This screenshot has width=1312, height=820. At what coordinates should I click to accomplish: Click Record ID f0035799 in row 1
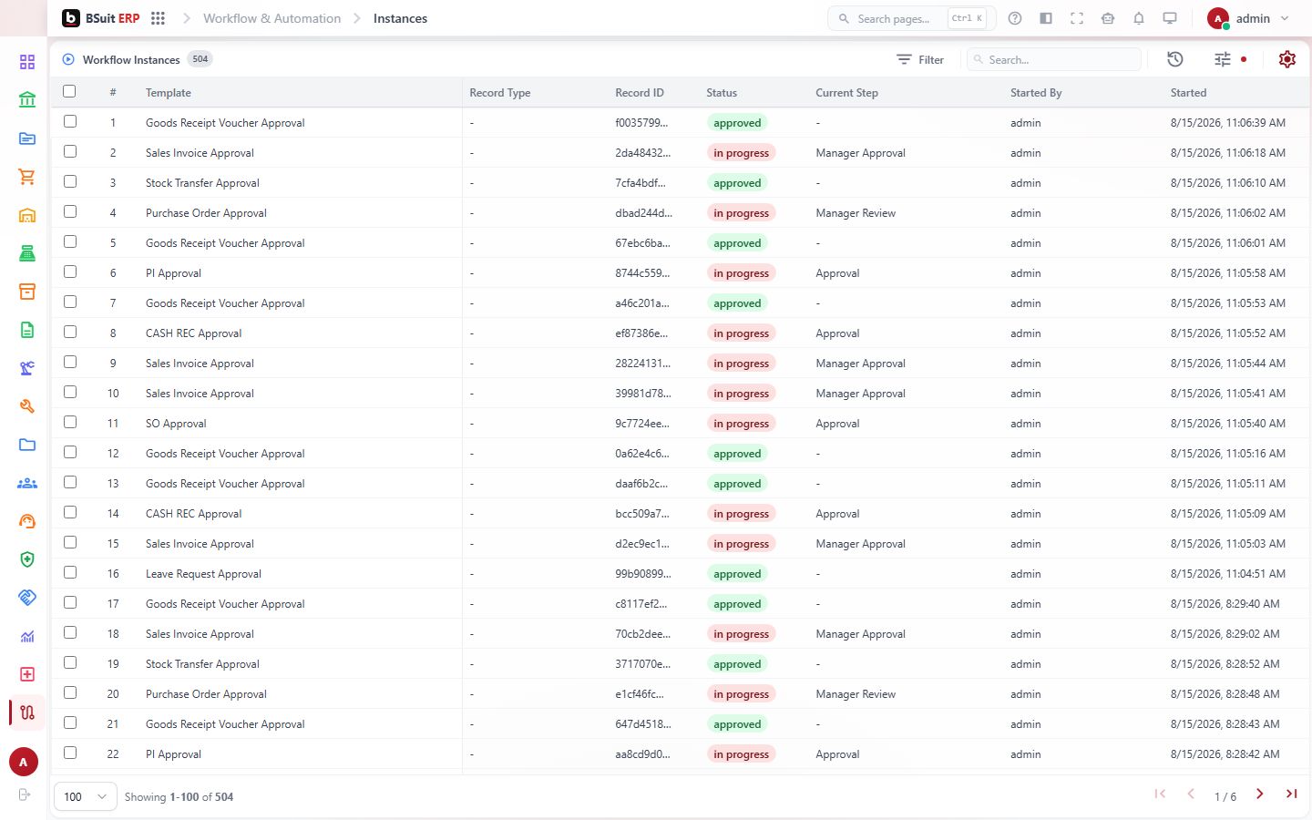tap(641, 123)
